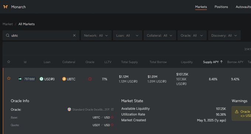The width and height of the screenshot is (251, 134).
Task: Click the USD₮0 token icon
Action: [x=41, y=79]
